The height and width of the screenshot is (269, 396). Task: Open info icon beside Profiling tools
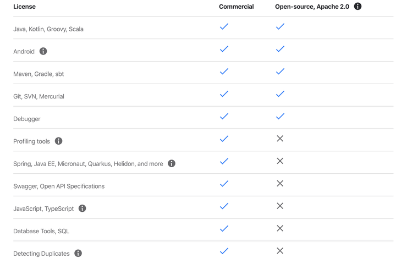[59, 141]
